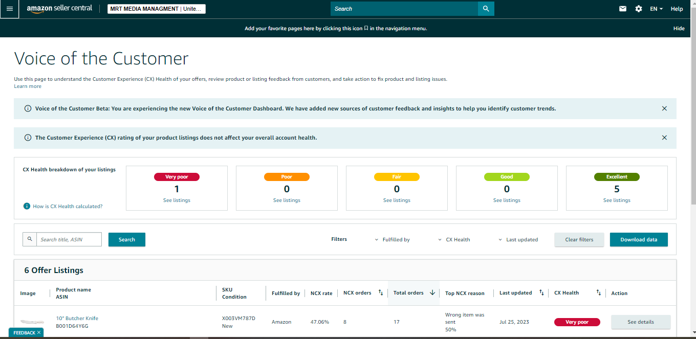The height and width of the screenshot is (339, 696).
Task: Open the settings gear icon
Action: 639,9
